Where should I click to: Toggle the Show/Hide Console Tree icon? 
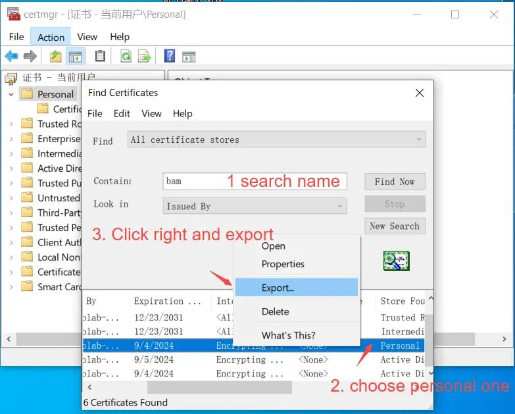76,57
